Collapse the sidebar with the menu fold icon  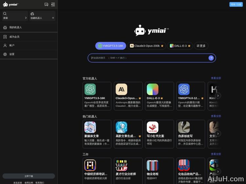53,4
